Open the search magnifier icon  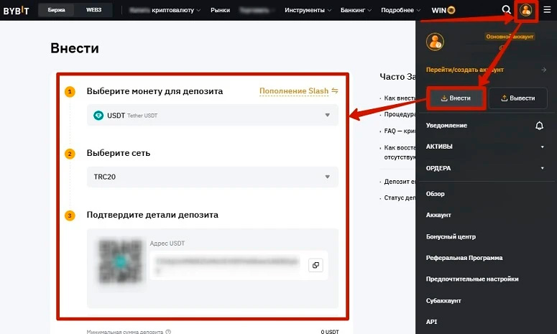[507, 10]
